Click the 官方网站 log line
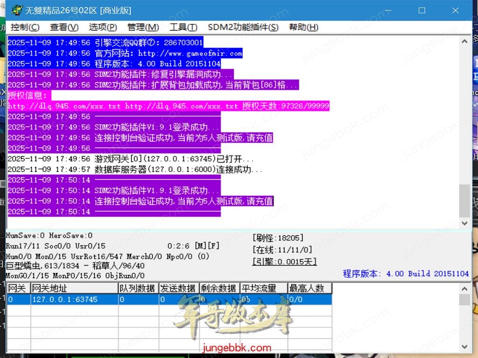Image resolution: width=478 pixels, height=358 pixels. pyautogui.click(x=125, y=54)
